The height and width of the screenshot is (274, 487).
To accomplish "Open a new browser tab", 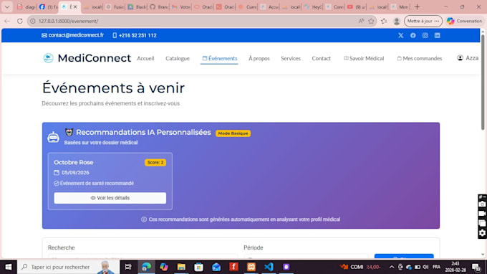I will pos(417,7).
